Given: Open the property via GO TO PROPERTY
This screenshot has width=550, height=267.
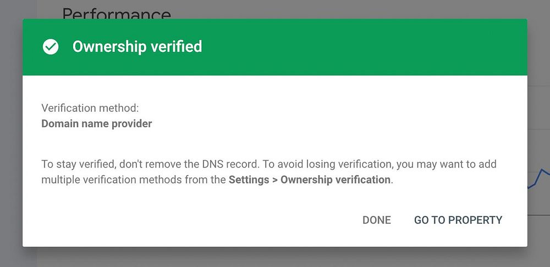Looking at the screenshot, I should [x=458, y=220].
